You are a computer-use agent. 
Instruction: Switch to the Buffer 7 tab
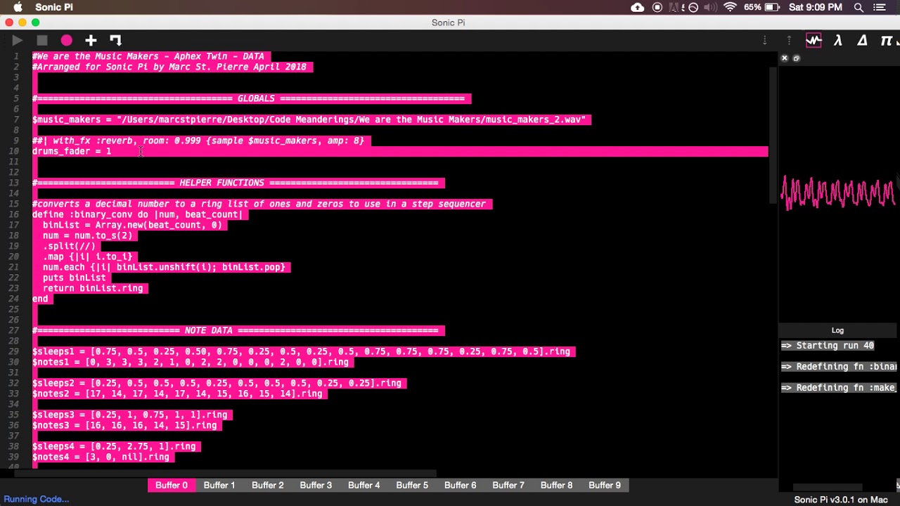click(x=508, y=485)
